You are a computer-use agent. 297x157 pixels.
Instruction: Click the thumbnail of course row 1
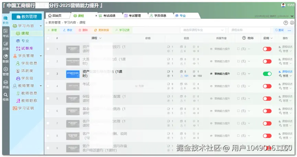(73, 49)
